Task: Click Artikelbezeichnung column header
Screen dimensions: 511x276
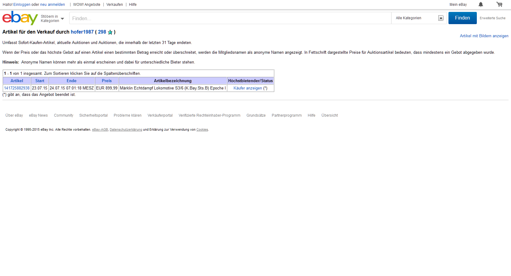Action: (x=173, y=81)
